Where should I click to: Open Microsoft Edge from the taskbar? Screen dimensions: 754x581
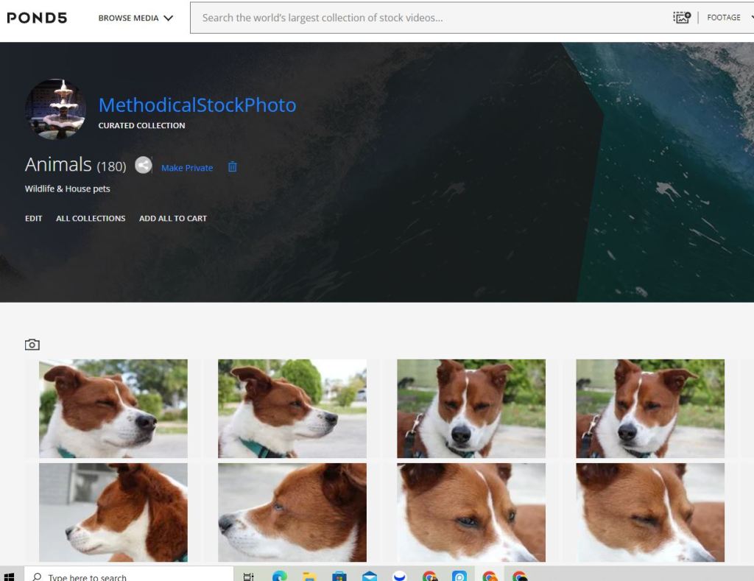click(279, 577)
